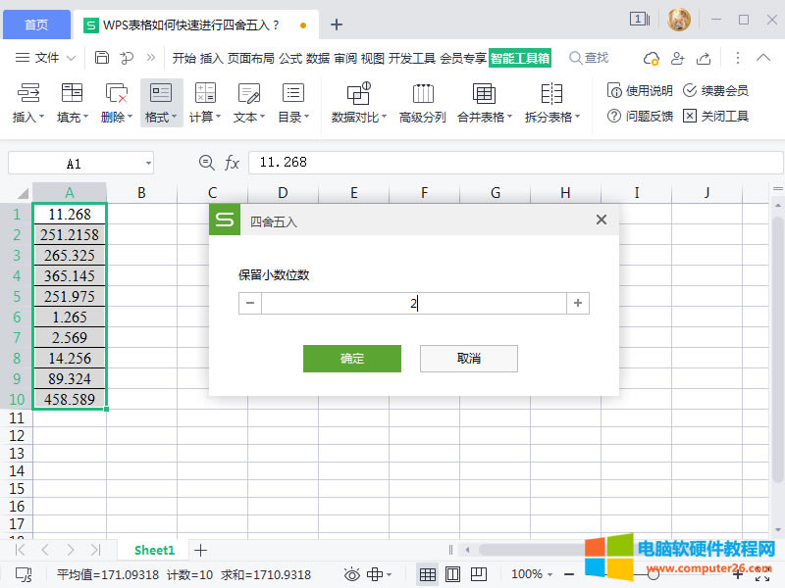Click 关闭工具 close tool icon
785x588 pixels.
point(715,116)
